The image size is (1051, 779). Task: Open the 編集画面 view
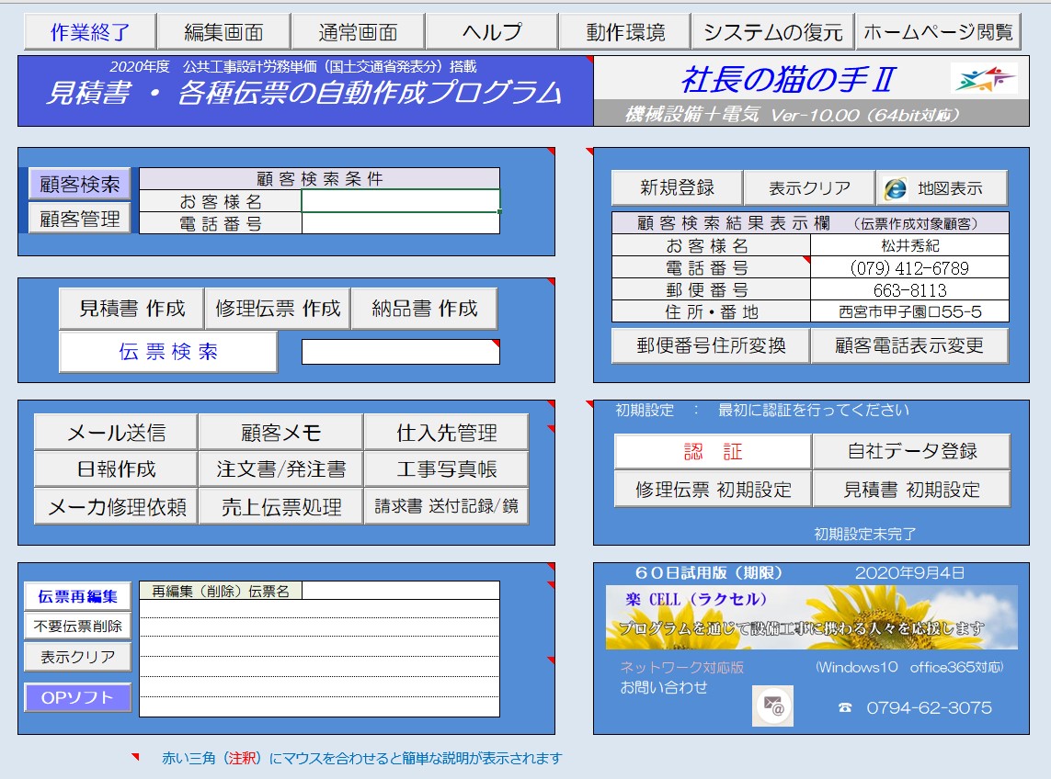[x=223, y=31]
